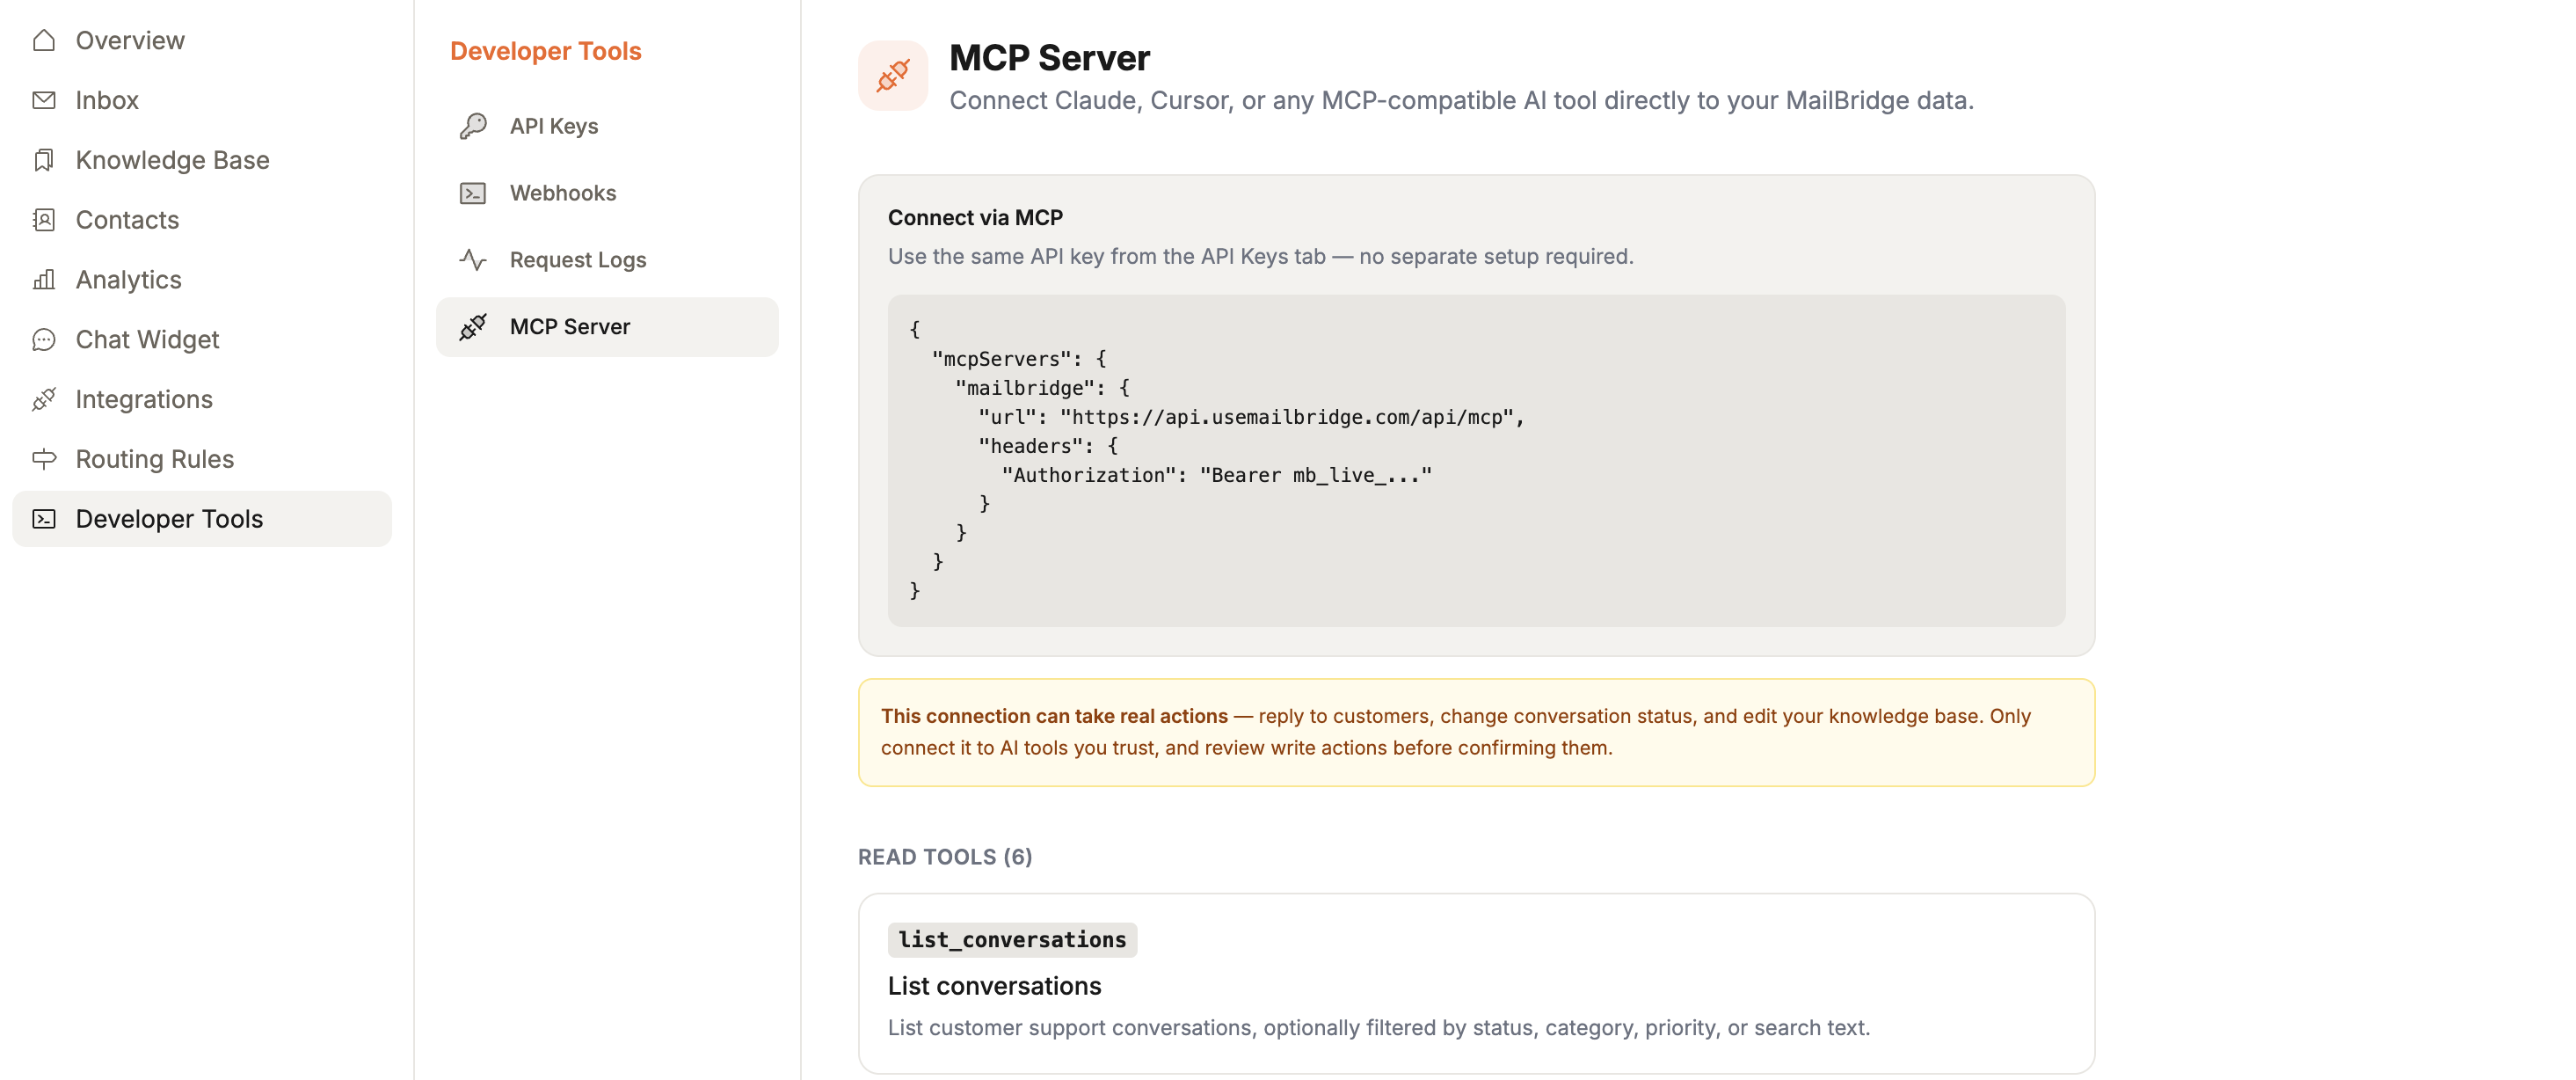Click the Developer Tools terminal icon
The image size is (2576, 1080).
(44, 519)
